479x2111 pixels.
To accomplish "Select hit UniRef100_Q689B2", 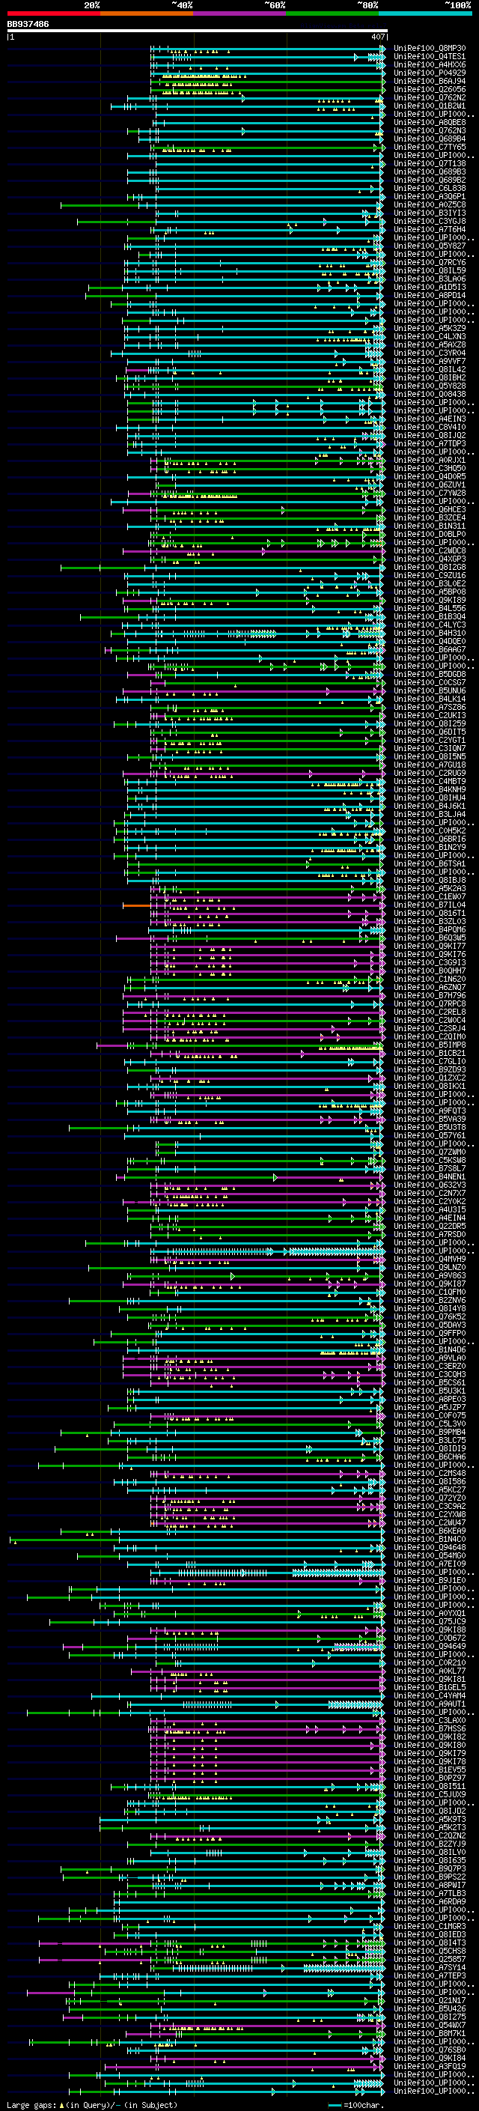I will pyautogui.click(x=430, y=180).
